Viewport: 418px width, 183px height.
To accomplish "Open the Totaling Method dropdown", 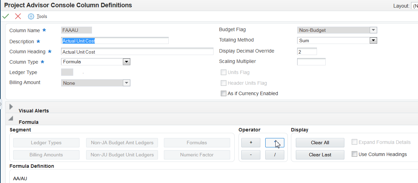I will coord(373,40).
